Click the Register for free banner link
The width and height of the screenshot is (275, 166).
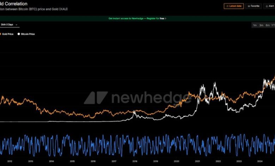[137, 18]
